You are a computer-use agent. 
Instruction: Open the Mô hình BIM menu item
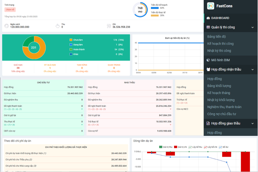(231, 60)
